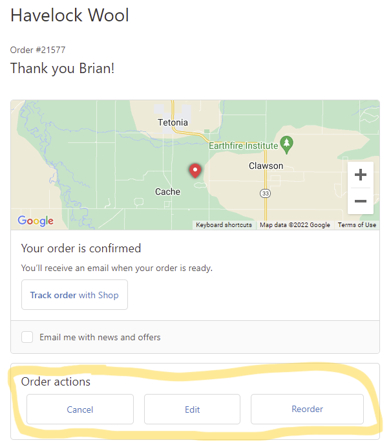
Task: Click the "Your order is confirmed" heading
Action: click(x=81, y=248)
